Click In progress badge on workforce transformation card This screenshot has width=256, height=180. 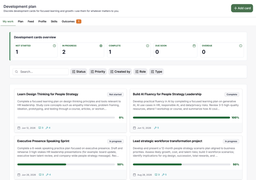click(231, 141)
